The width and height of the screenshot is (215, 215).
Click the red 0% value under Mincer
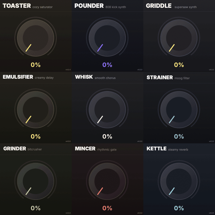point(107,208)
